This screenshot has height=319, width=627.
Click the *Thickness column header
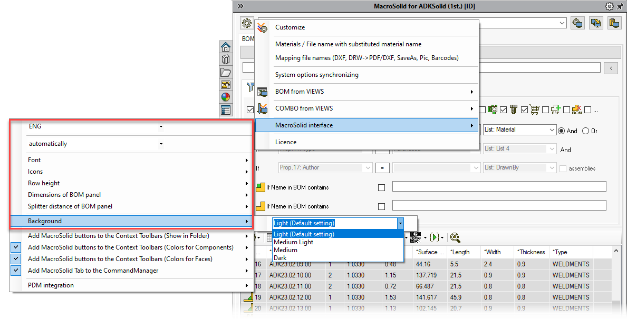[x=532, y=252]
